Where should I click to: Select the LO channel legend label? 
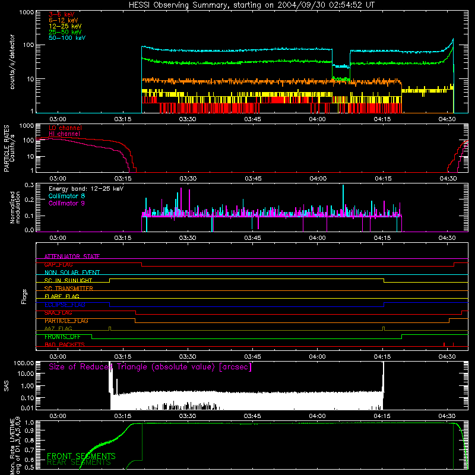65,128
